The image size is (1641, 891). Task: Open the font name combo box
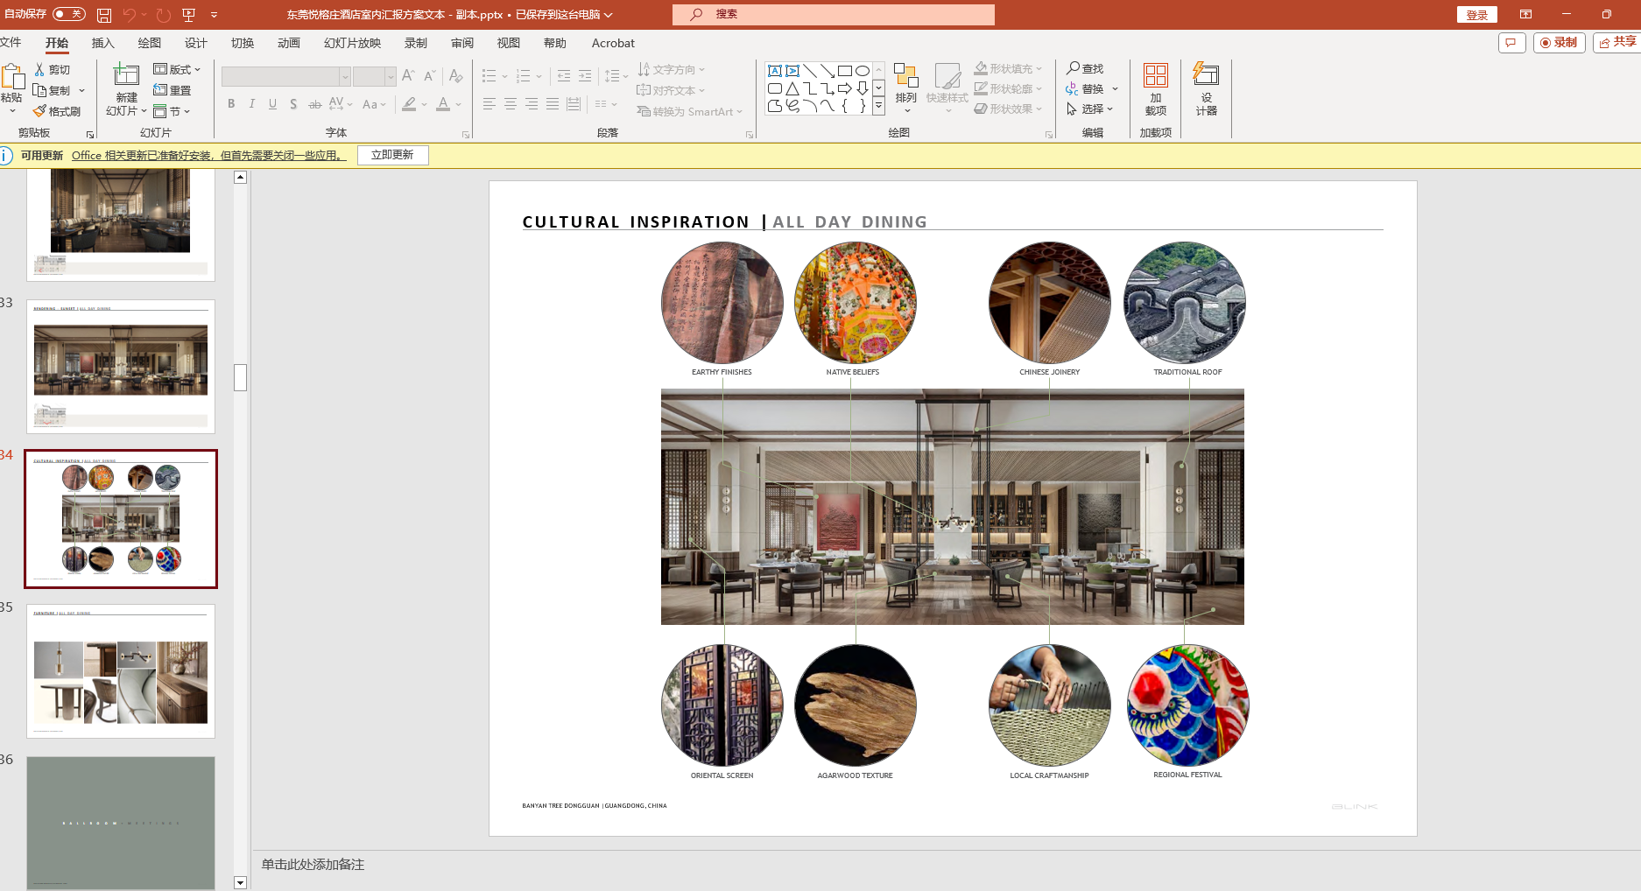click(285, 76)
